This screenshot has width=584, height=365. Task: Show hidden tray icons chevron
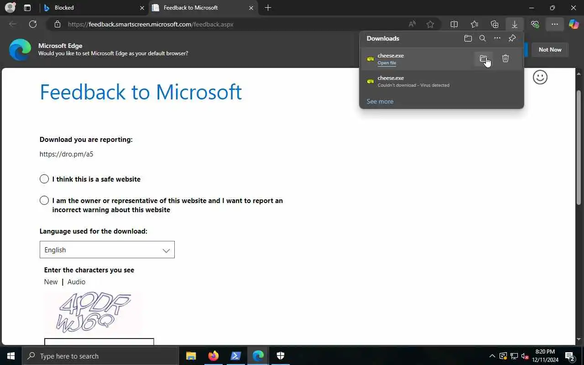point(492,356)
